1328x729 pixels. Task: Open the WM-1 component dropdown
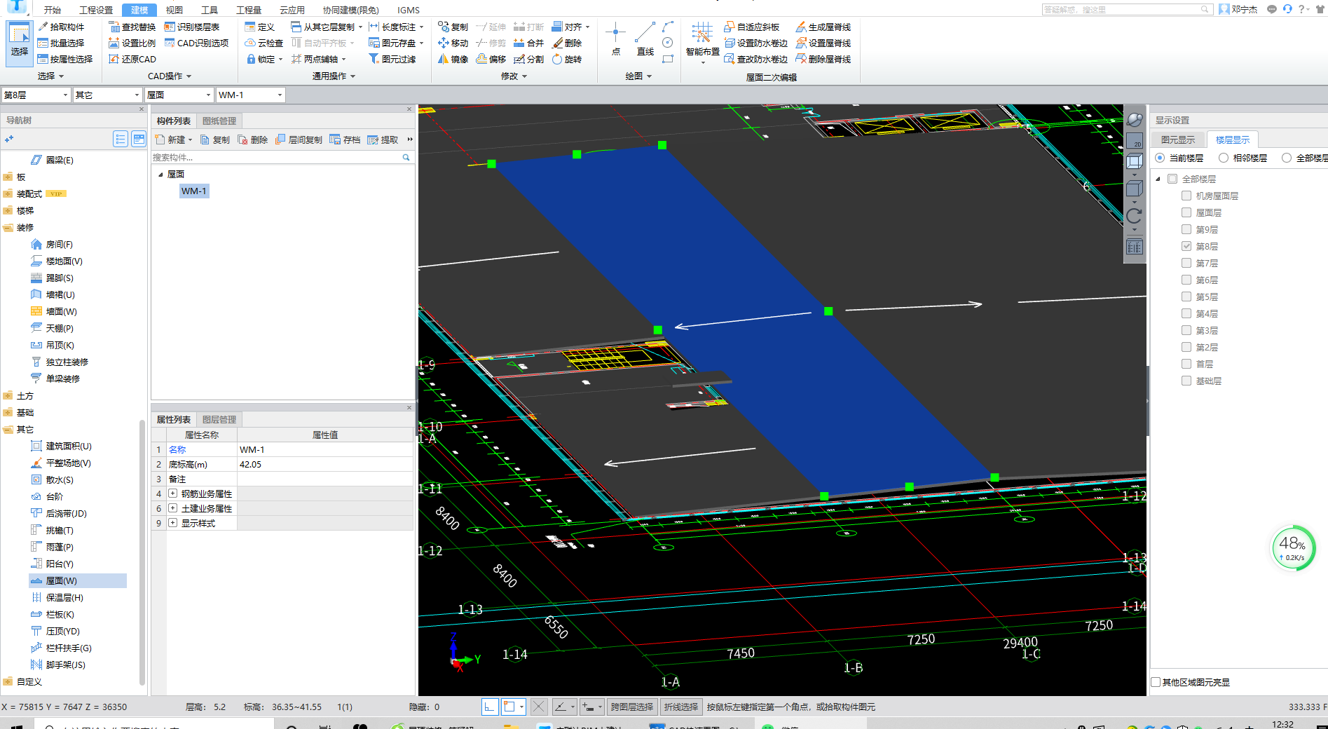250,95
